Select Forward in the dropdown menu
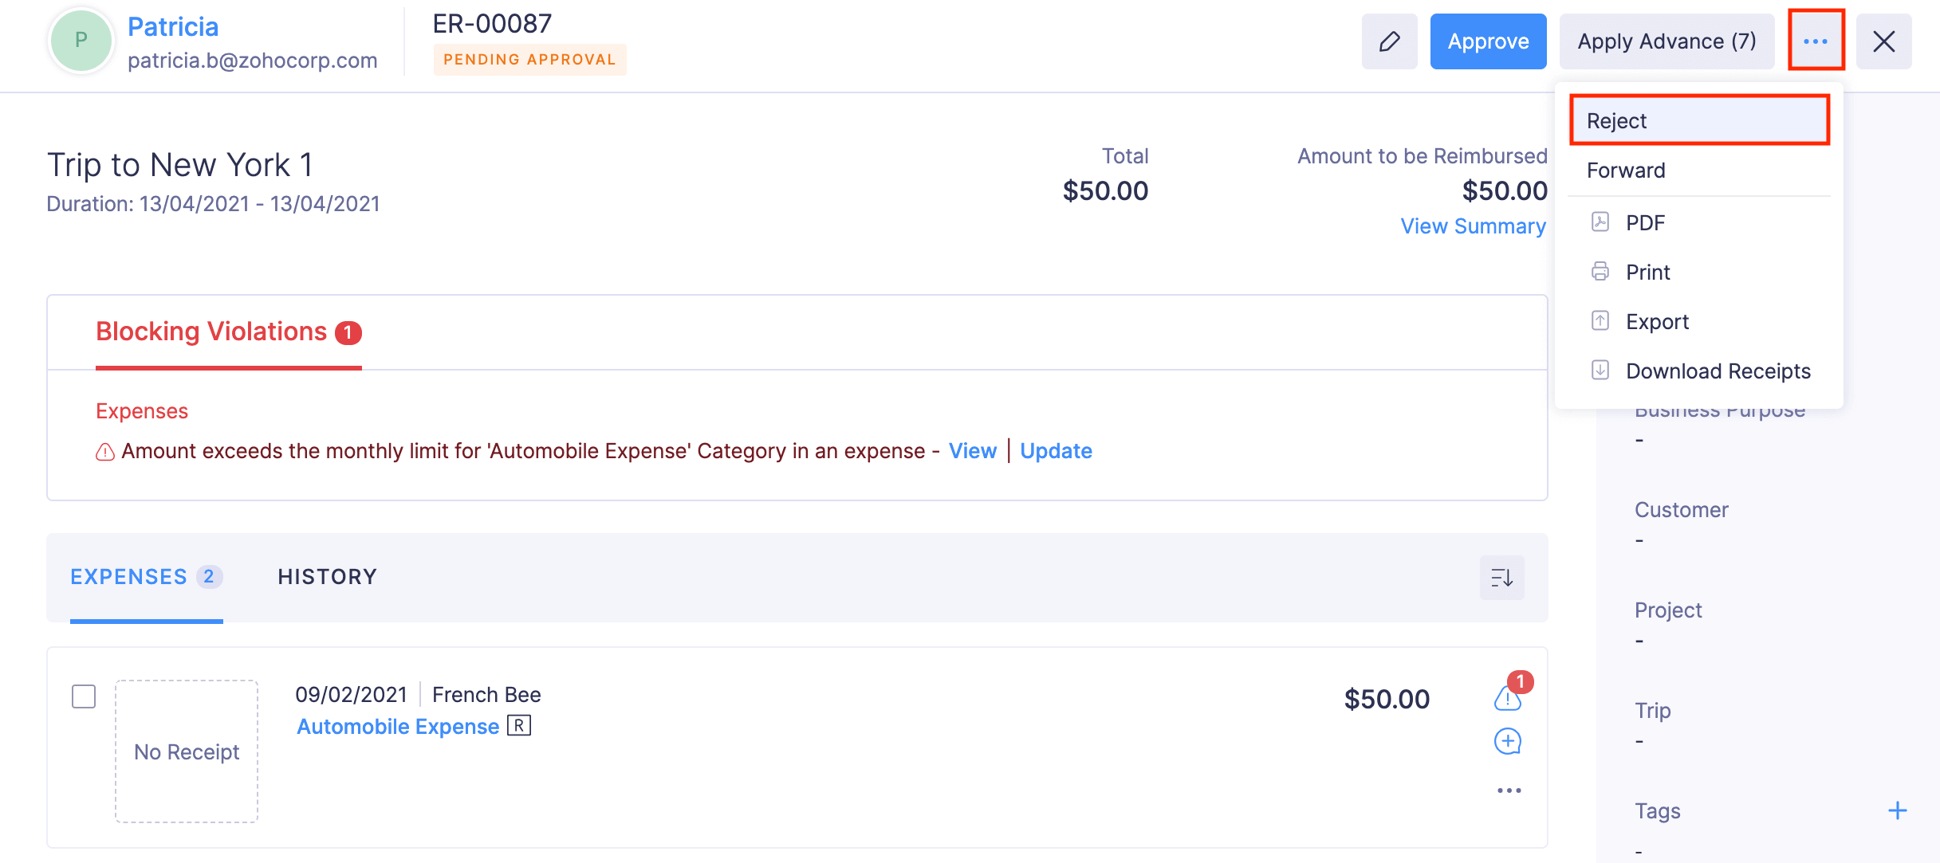The image size is (1940, 863). (1626, 171)
